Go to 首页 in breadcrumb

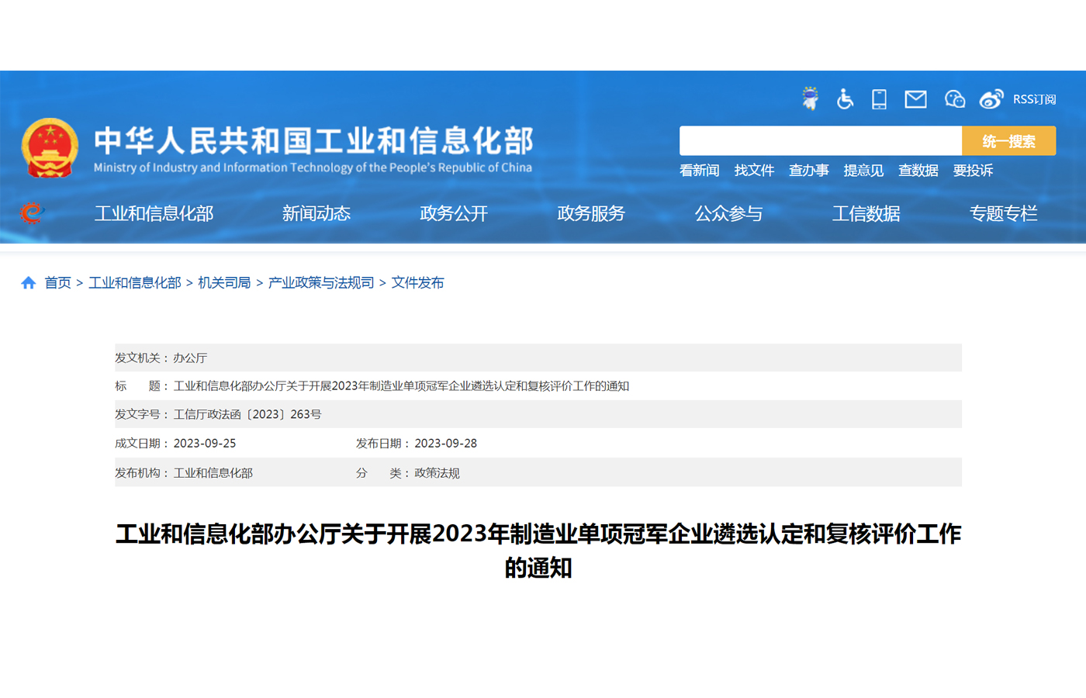pos(57,283)
